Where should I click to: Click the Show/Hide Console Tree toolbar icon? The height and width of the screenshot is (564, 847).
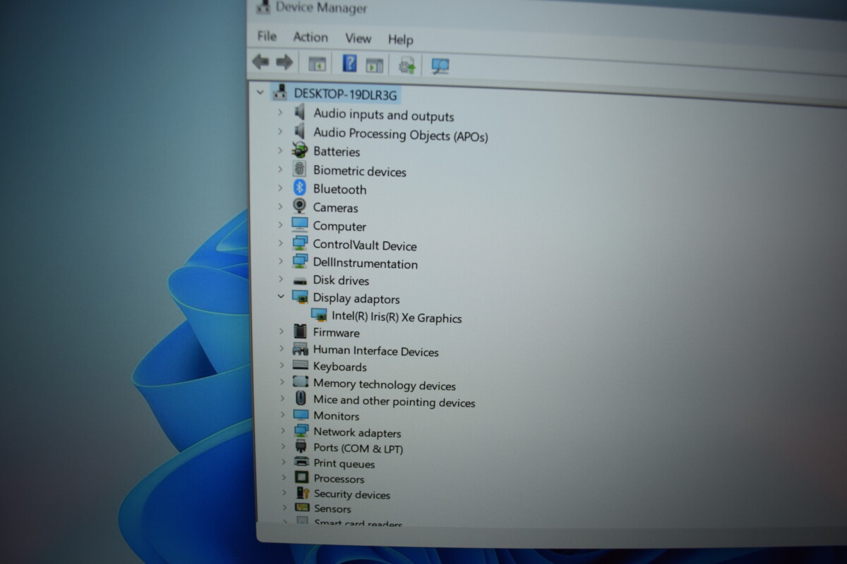point(317,64)
